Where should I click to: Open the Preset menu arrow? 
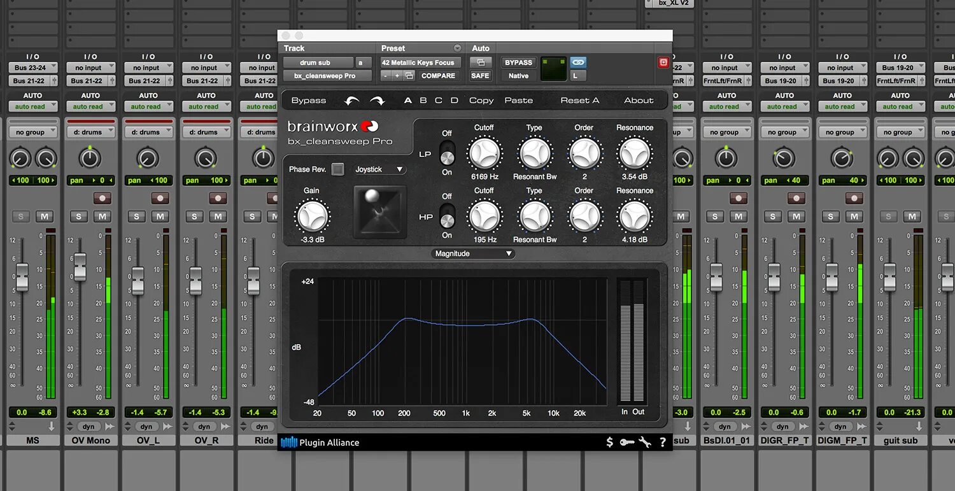point(457,48)
